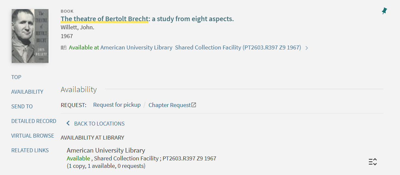Image resolution: width=400 pixels, height=175 pixels.
Task: Click the book availability icon
Action: point(64,48)
